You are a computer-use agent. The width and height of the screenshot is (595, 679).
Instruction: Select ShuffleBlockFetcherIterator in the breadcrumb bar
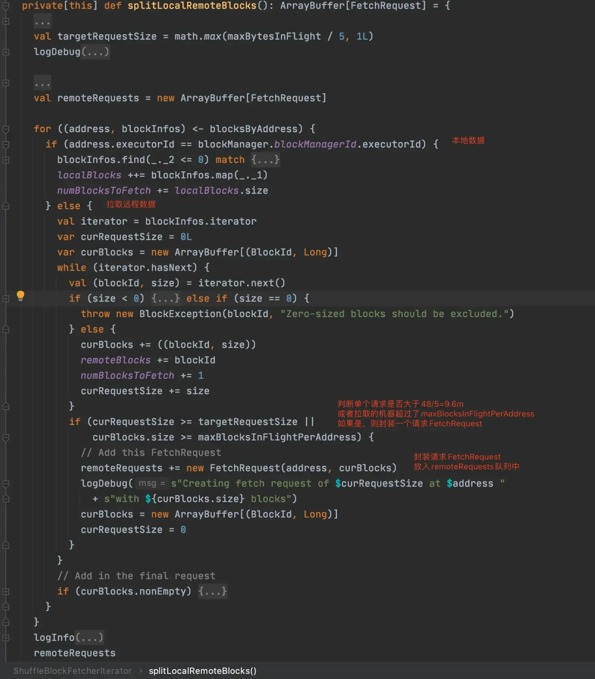(72, 671)
